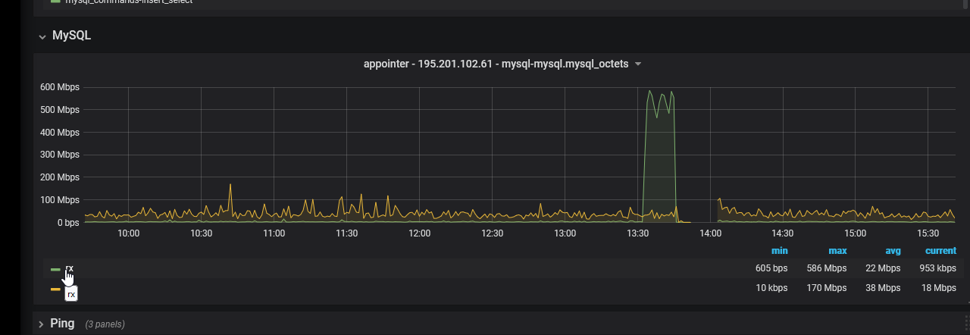Open the yellow series color swatch in legend
This screenshot has width=970, height=335.
click(x=55, y=289)
